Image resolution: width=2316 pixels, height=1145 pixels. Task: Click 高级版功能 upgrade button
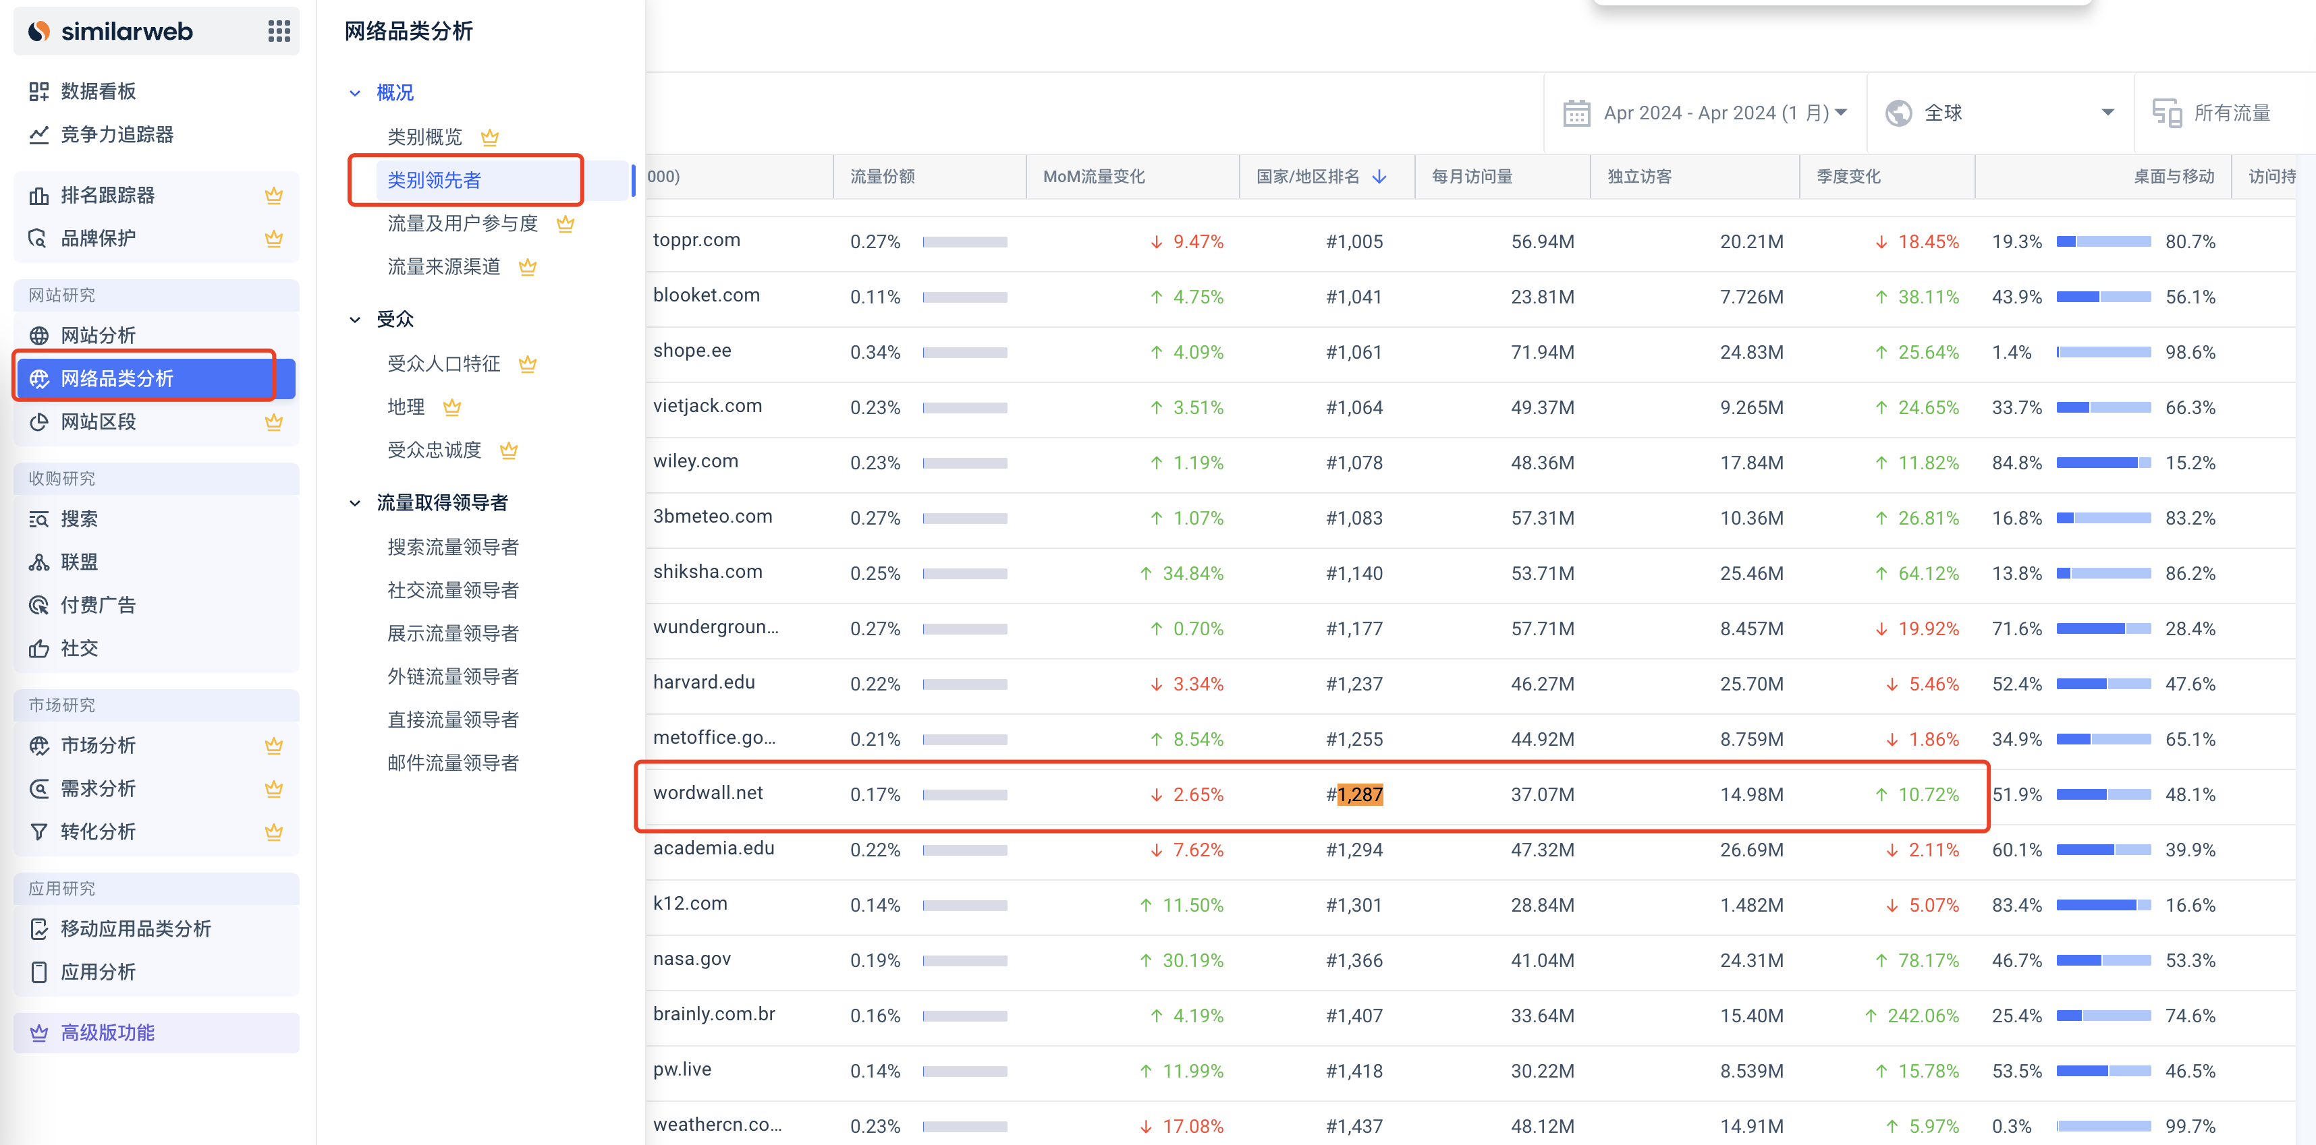pyautogui.click(x=157, y=1032)
